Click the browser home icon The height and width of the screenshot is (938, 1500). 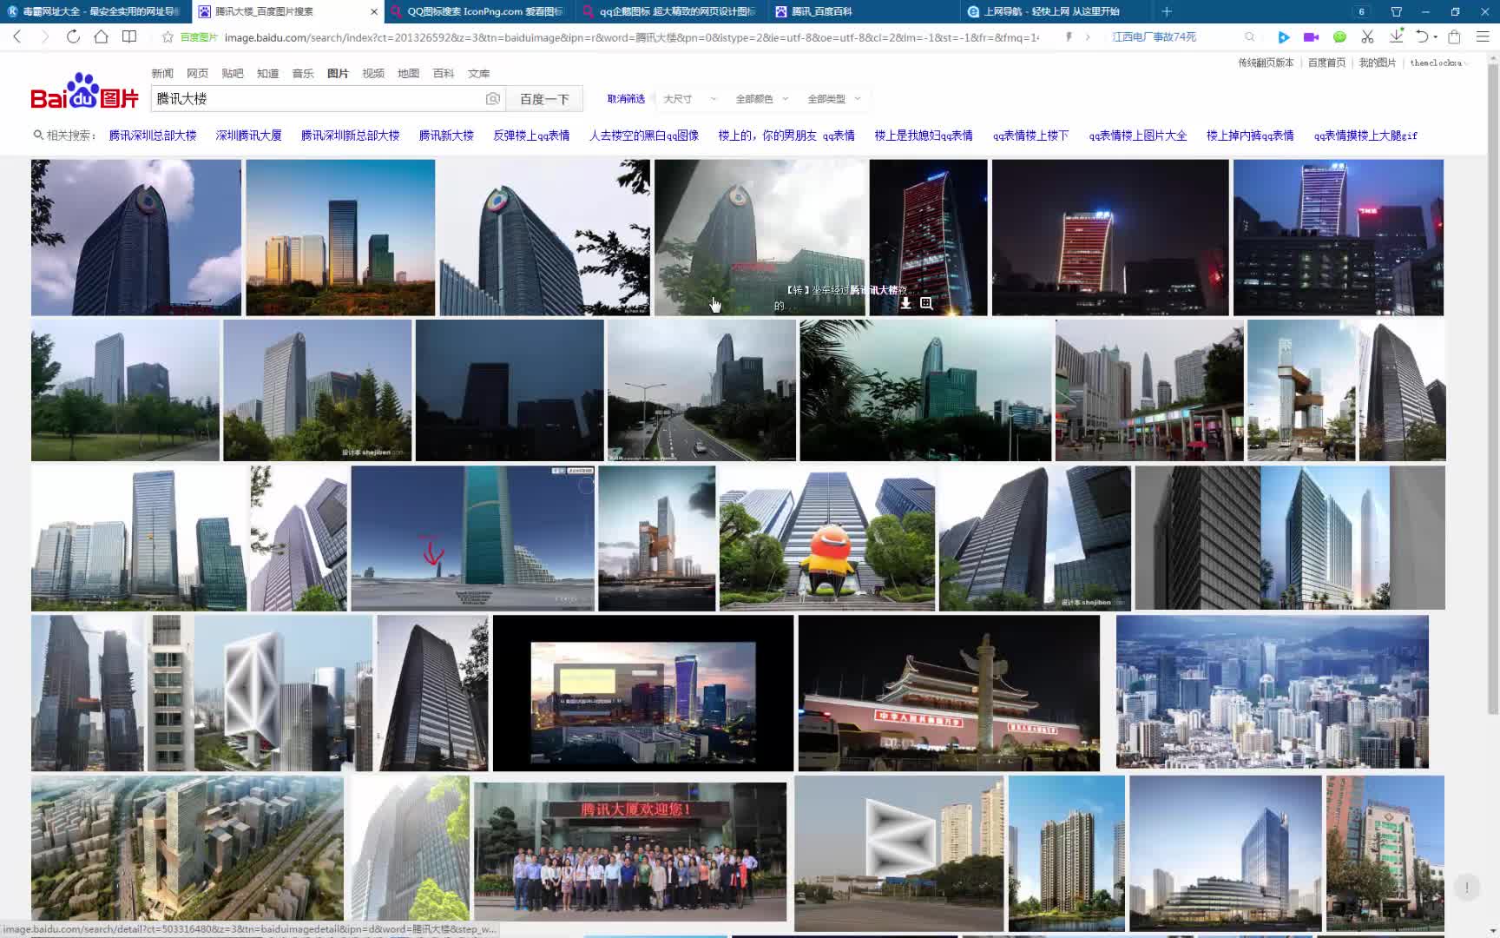[x=102, y=36]
